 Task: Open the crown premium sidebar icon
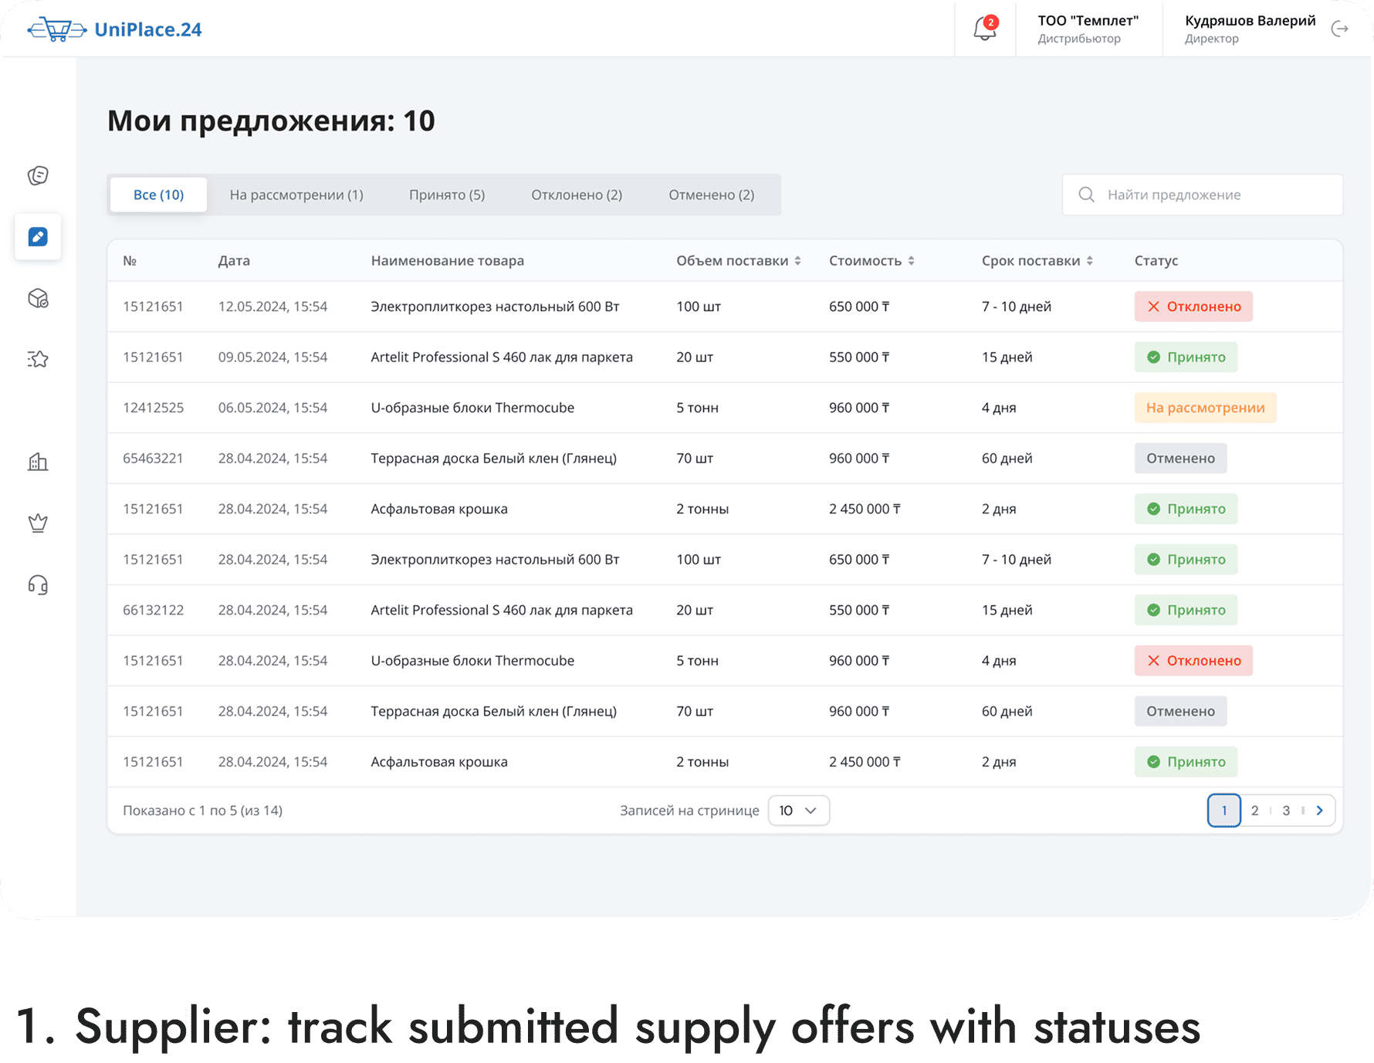[38, 523]
